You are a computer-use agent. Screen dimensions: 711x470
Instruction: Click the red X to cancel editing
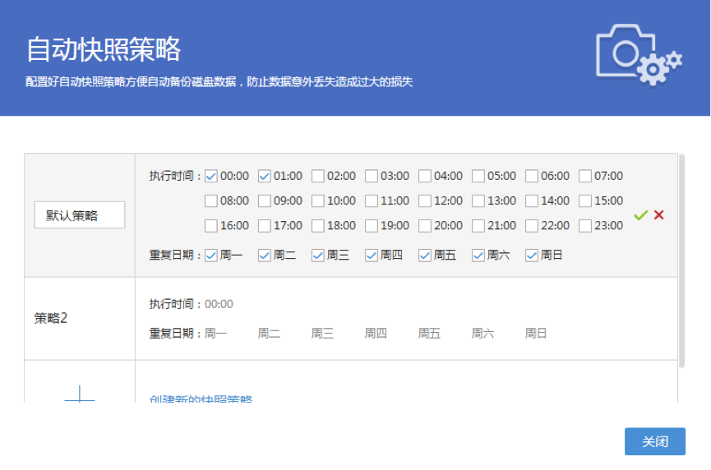pyautogui.click(x=658, y=215)
